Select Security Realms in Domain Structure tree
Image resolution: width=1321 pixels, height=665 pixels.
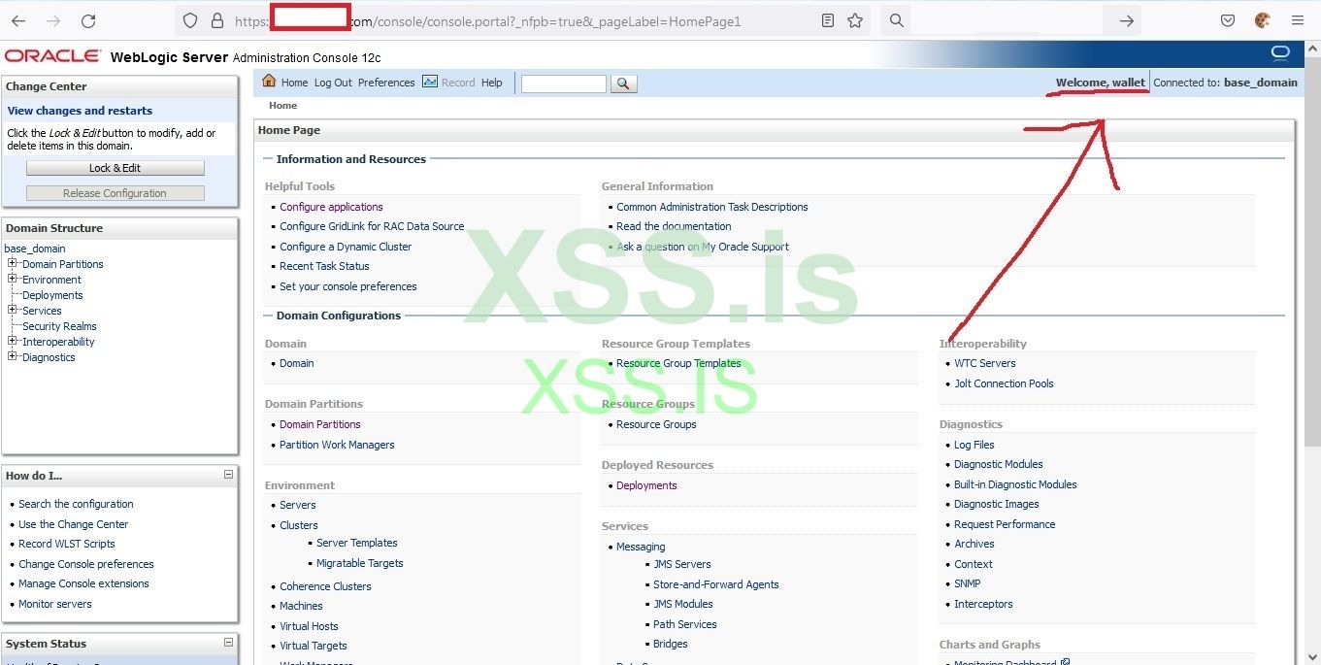59,326
